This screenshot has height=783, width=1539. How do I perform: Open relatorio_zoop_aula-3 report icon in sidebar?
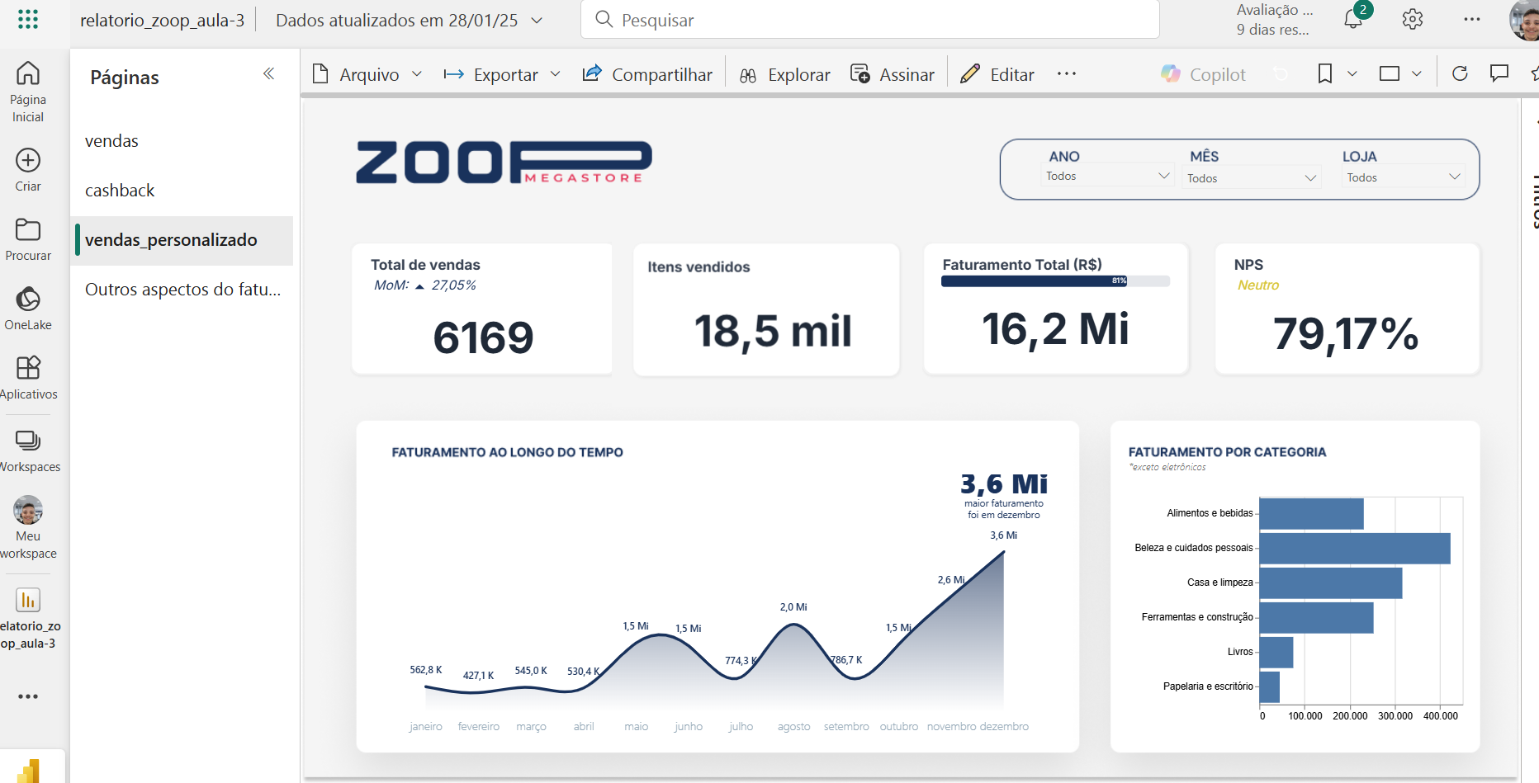28,600
